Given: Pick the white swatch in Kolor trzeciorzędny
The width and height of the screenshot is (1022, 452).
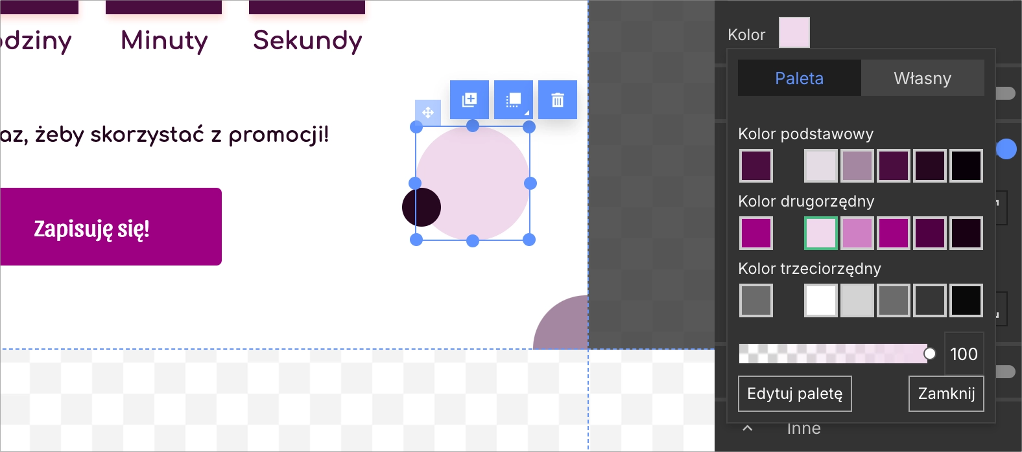Looking at the screenshot, I should pos(821,300).
